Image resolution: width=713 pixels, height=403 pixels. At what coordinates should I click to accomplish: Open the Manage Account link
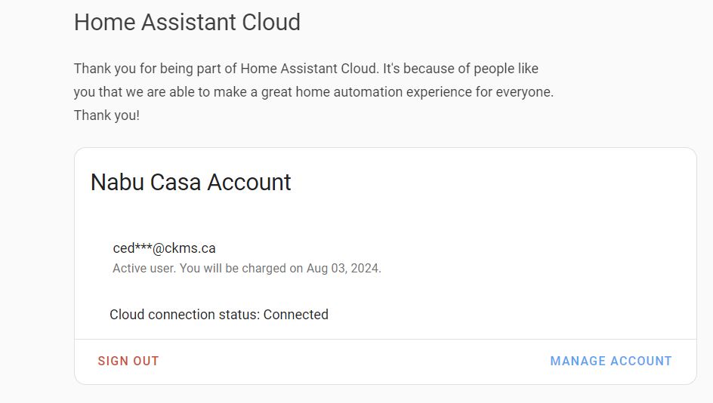[x=610, y=361]
